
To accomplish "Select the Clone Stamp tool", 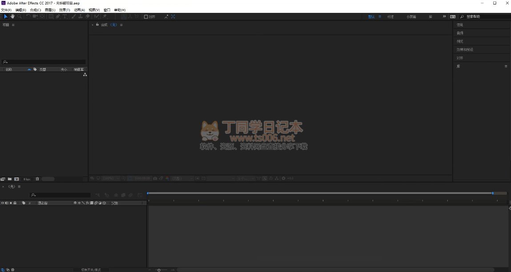I will (x=80, y=16).
